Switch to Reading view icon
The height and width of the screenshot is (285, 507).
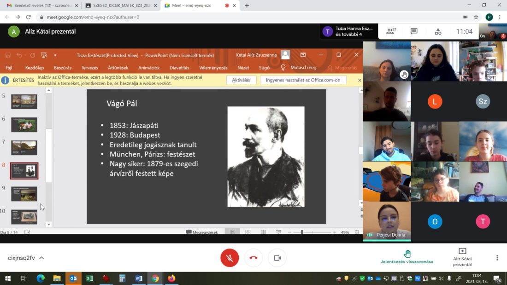[x=263, y=232]
